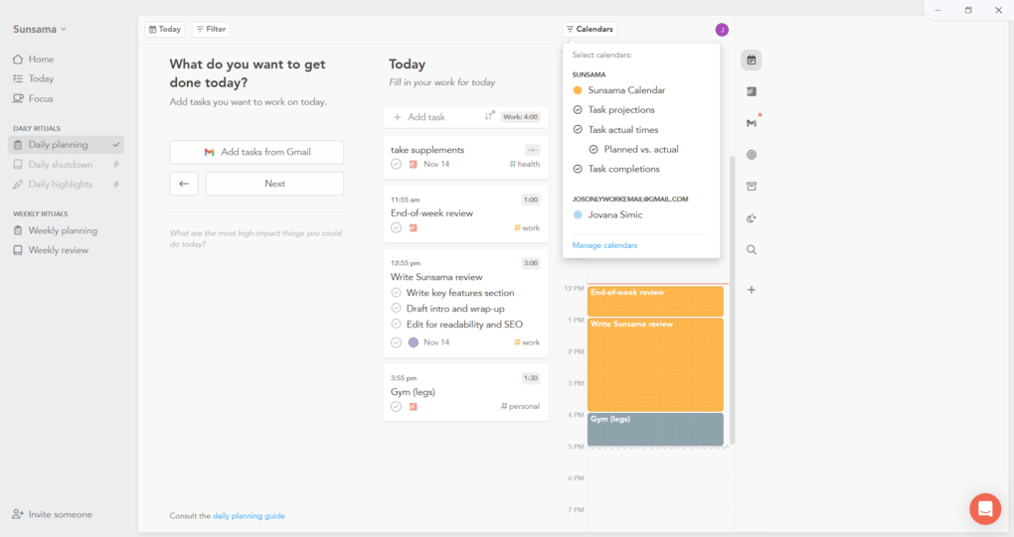Screen dimensions: 1014x537
Task: Open the Filter dropdown
Action: (x=211, y=29)
